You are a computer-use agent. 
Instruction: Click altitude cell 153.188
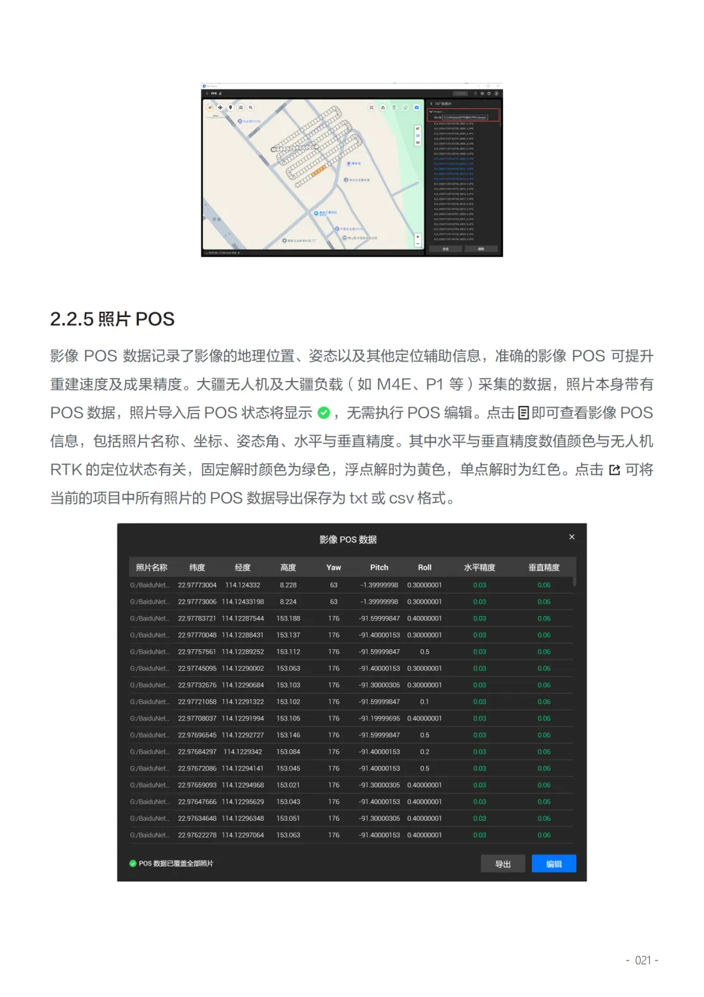tap(288, 619)
